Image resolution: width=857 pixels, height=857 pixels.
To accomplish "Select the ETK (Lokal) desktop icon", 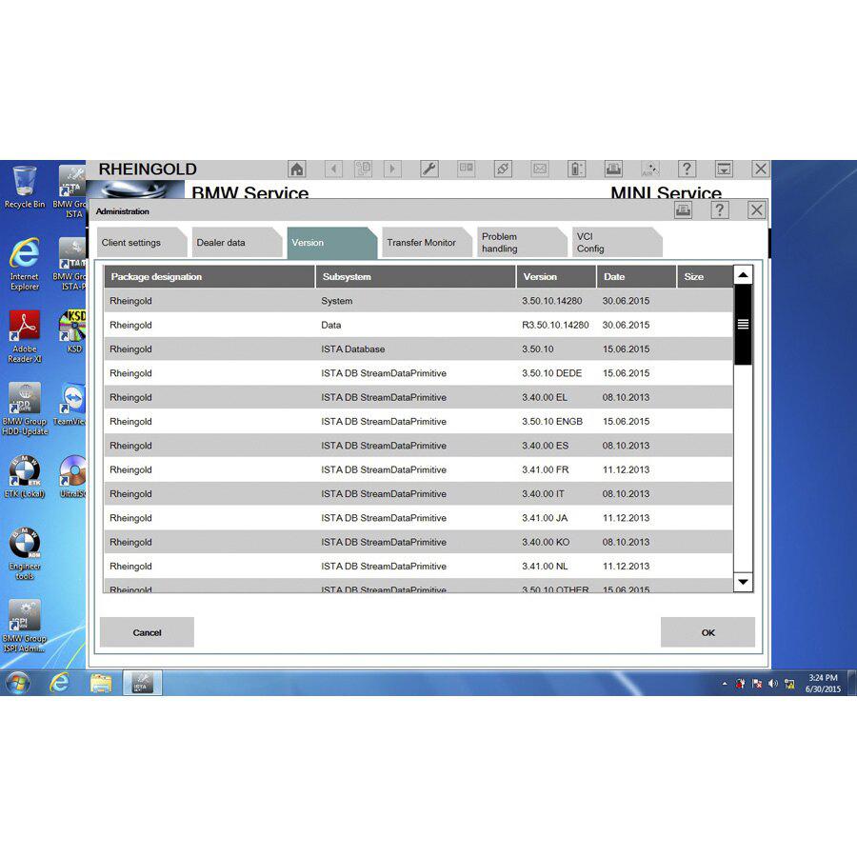I will [25, 477].
